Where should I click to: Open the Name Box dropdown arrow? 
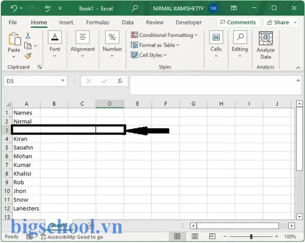(63, 80)
